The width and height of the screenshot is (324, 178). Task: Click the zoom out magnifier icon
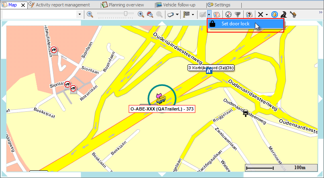[x=90, y=14]
